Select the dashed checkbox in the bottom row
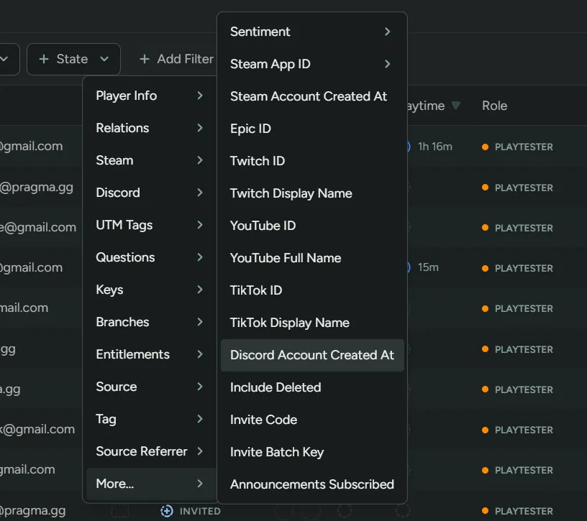Image resolution: width=587 pixels, height=521 pixels. 119,511
